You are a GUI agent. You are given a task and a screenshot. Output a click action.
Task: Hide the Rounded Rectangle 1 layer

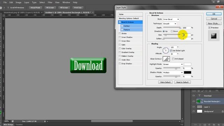(x=194, y=101)
